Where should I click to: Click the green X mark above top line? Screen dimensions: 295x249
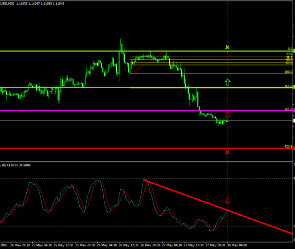[227, 47]
